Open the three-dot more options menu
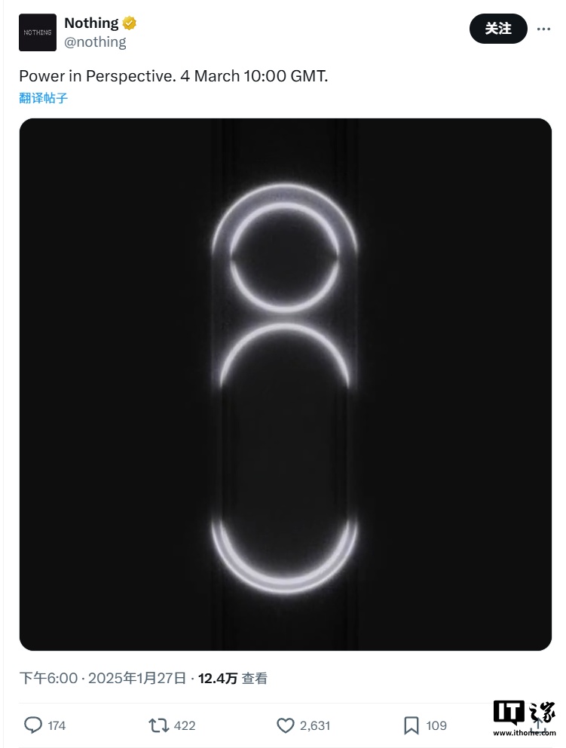 pyautogui.click(x=543, y=29)
